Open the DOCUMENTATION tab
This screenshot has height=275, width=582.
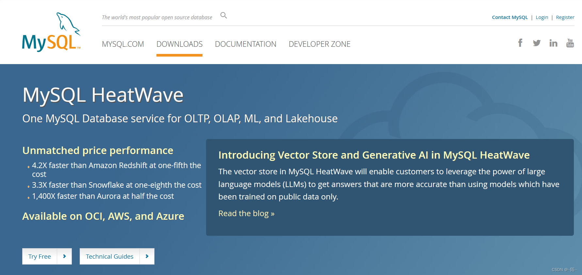246,44
